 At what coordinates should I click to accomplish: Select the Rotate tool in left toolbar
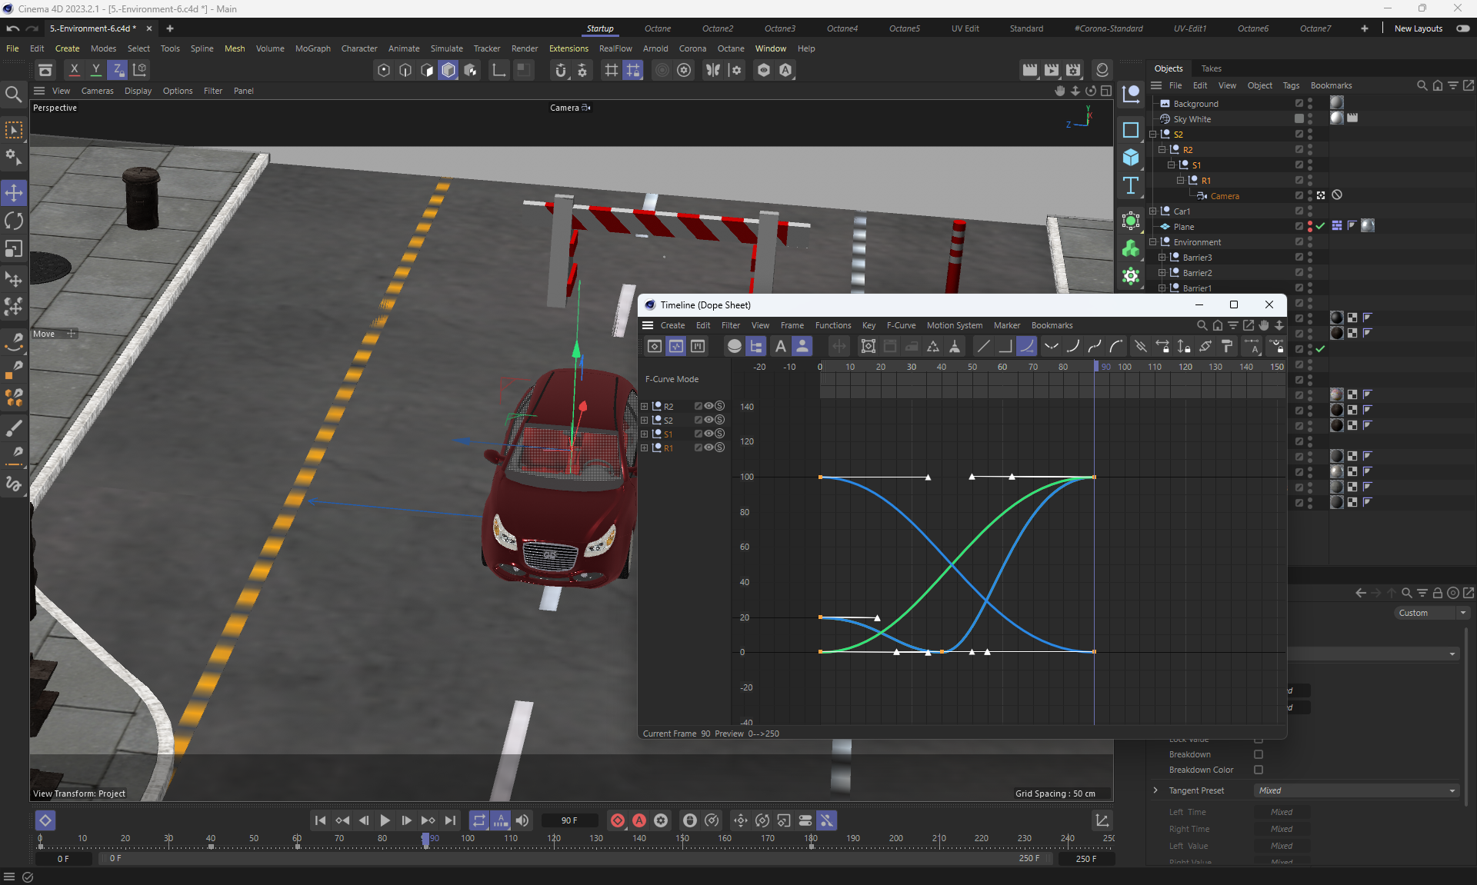[x=14, y=221]
